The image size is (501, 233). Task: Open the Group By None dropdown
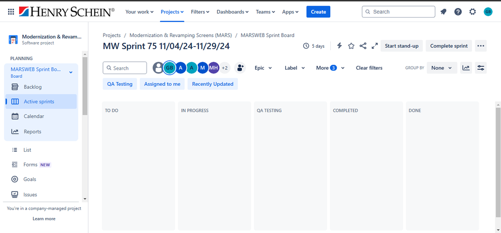coord(442,68)
